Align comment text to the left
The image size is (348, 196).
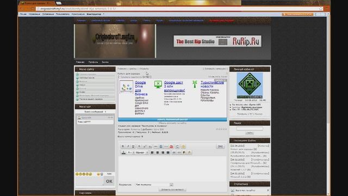(x=152, y=152)
